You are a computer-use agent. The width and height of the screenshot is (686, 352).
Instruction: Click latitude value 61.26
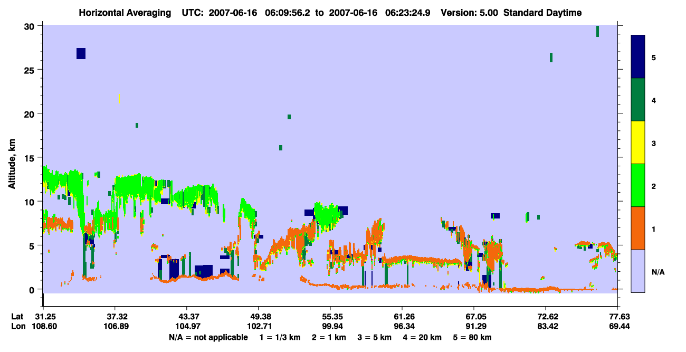tap(402, 317)
